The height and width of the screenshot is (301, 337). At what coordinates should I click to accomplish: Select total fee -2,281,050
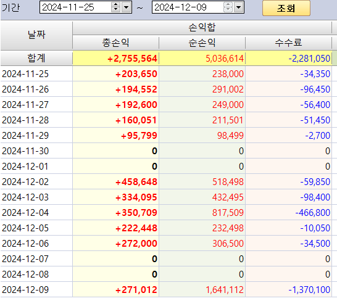[288, 59]
